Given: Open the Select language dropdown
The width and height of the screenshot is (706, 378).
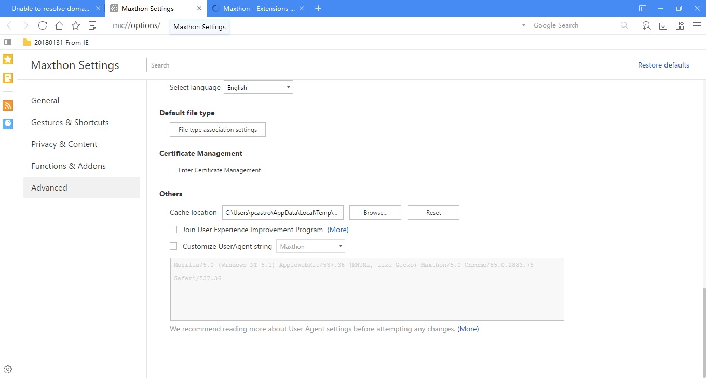Looking at the screenshot, I should [258, 87].
